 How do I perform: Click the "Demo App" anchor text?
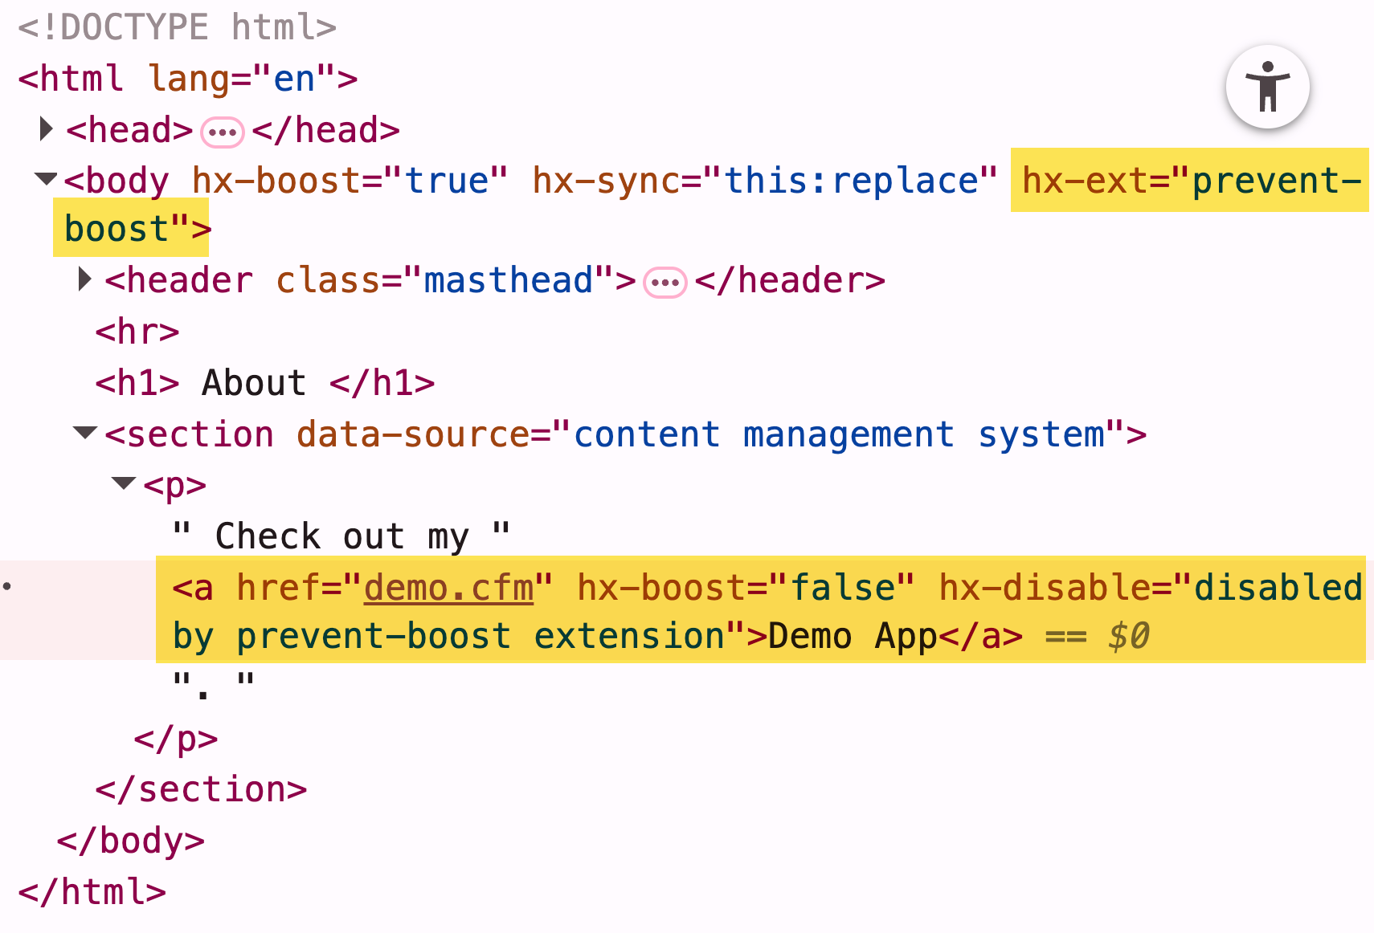click(x=853, y=637)
